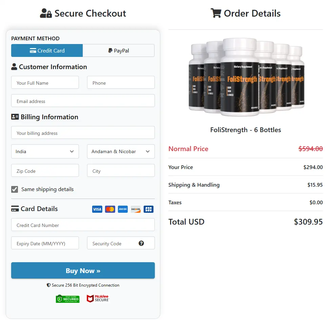Uncheck Same shipping details checkbox
The image size is (332, 332).
pyautogui.click(x=15, y=189)
